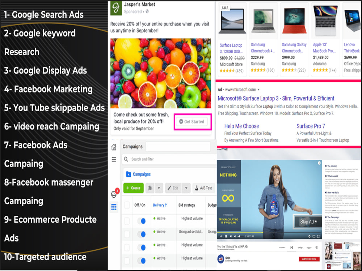Click the info icon on video corner
Image resolution: width=362 pixels, height=271 pixels.
click(319, 163)
